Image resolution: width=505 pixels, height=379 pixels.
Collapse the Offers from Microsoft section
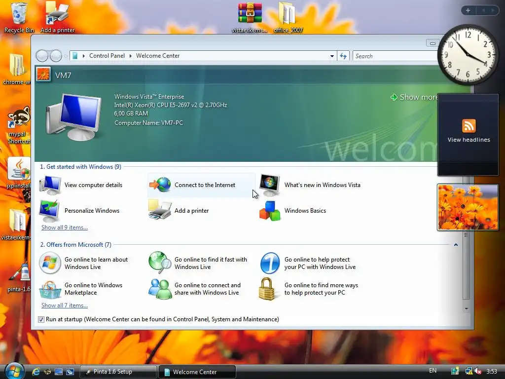456,245
